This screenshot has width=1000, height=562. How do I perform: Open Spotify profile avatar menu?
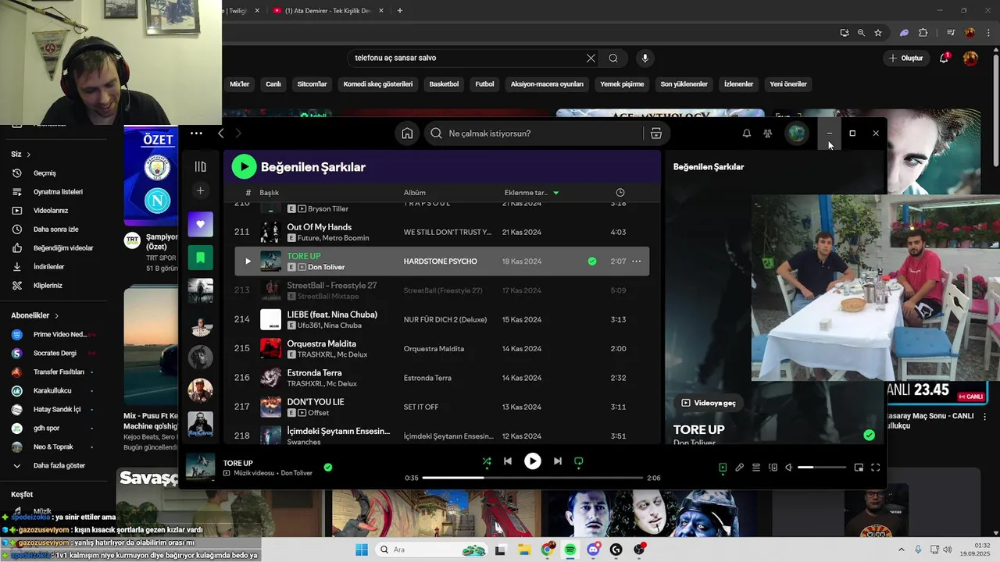pos(796,133)
